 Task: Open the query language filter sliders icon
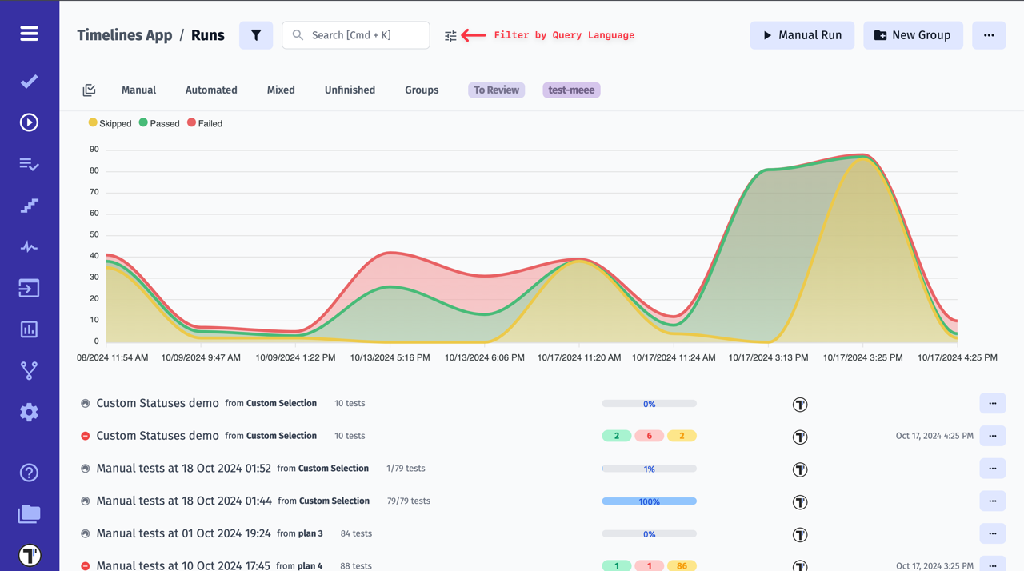pyautogui.click(x=450, y=35)
